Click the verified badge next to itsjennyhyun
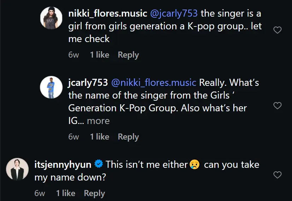Screen dimensions: 292x201 99,164
